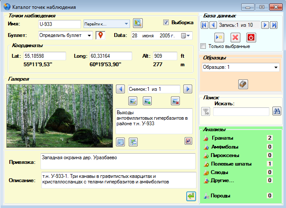The image size is (286, 208).
Task: Enable Только выбранные checkbox
Action: 203,46
